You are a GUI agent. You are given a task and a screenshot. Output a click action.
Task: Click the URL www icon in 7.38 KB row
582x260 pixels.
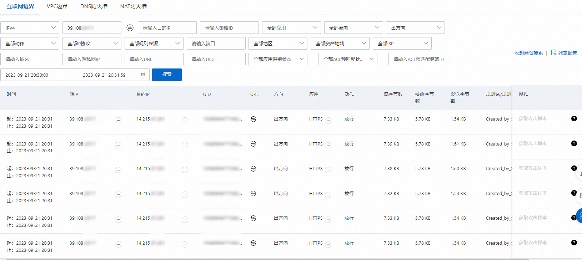(253, 169)
